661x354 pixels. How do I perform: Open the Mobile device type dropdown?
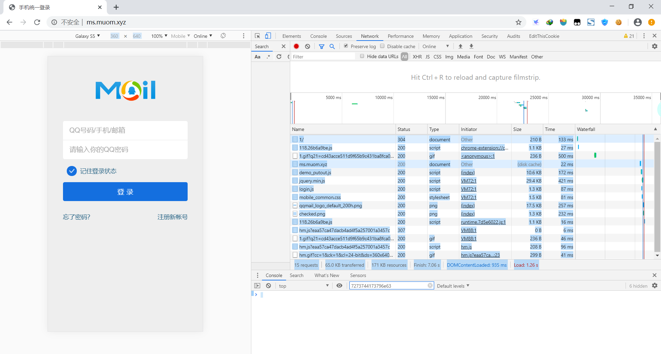[180, 36]
